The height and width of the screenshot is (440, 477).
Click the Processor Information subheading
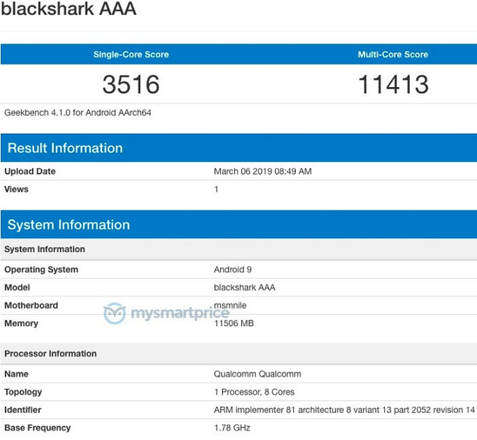coord(50,354)
